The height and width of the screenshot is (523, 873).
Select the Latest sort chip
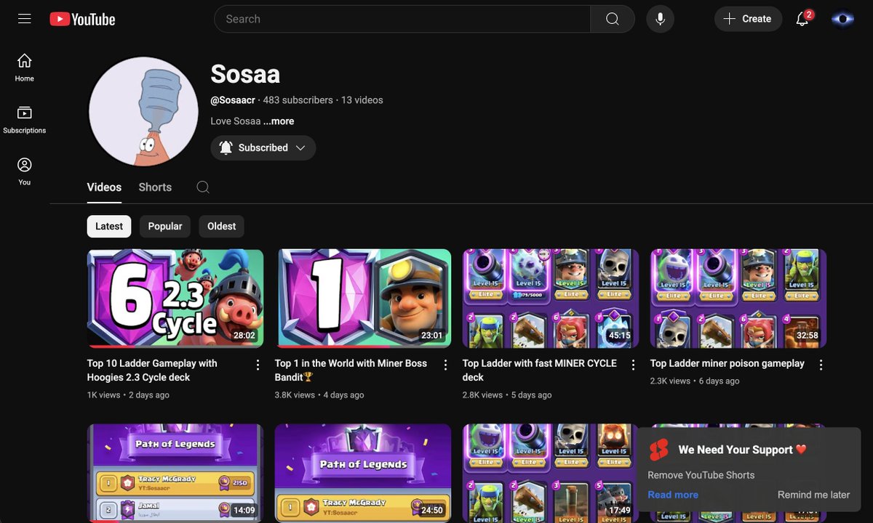[109, 227]
